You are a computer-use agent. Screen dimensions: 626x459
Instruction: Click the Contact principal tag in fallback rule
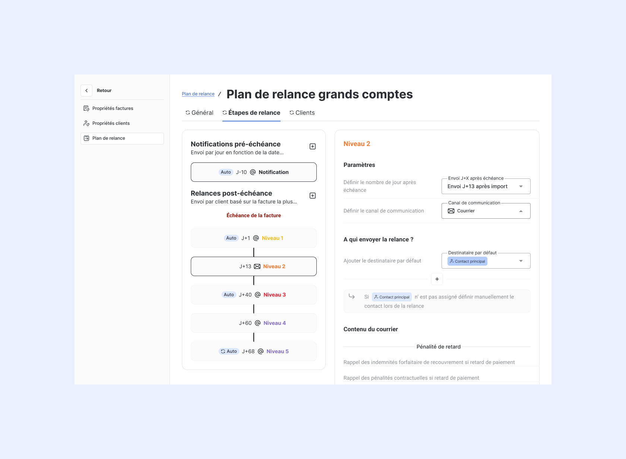point(392,297)
